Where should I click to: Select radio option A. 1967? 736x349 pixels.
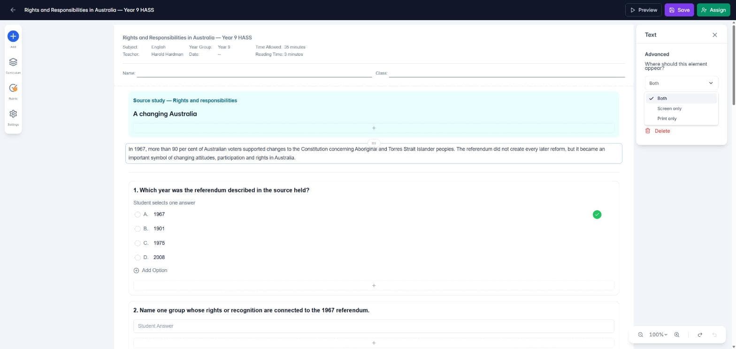coord(138,214)
